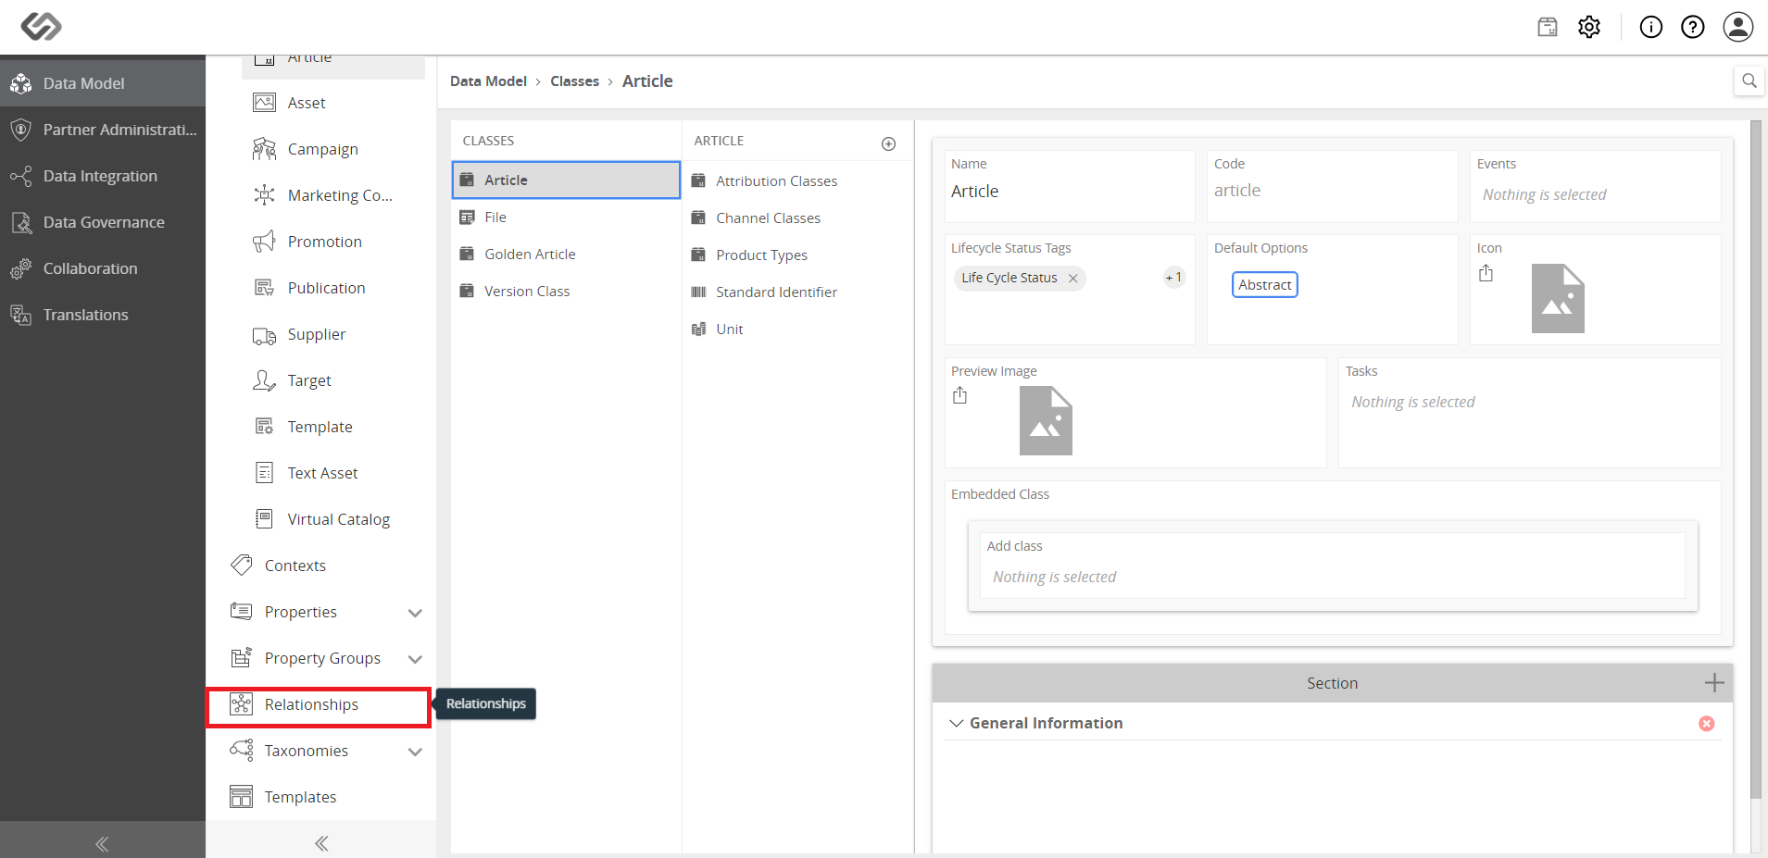1768x858 pixels.
Task: Expand the Properties menu
Action: click(415, 613)
